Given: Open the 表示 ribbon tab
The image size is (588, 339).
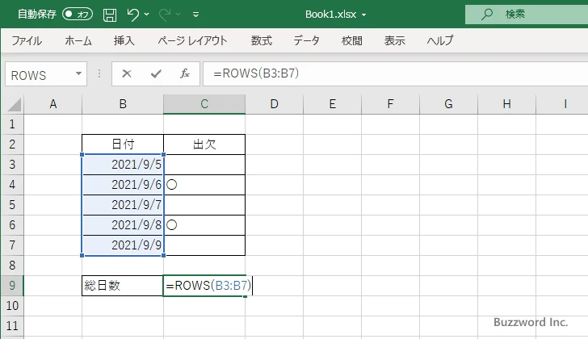Looking at the screenshot, I should click(x=394, y=40).
